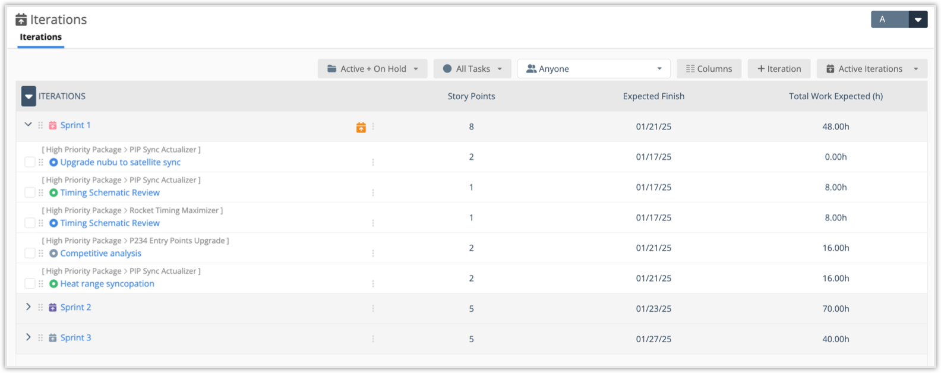The height and width of the screenshot is (373, 941).
Task: Open the three-dot menu for Sprint 1
Action: [x=373, y=127]
